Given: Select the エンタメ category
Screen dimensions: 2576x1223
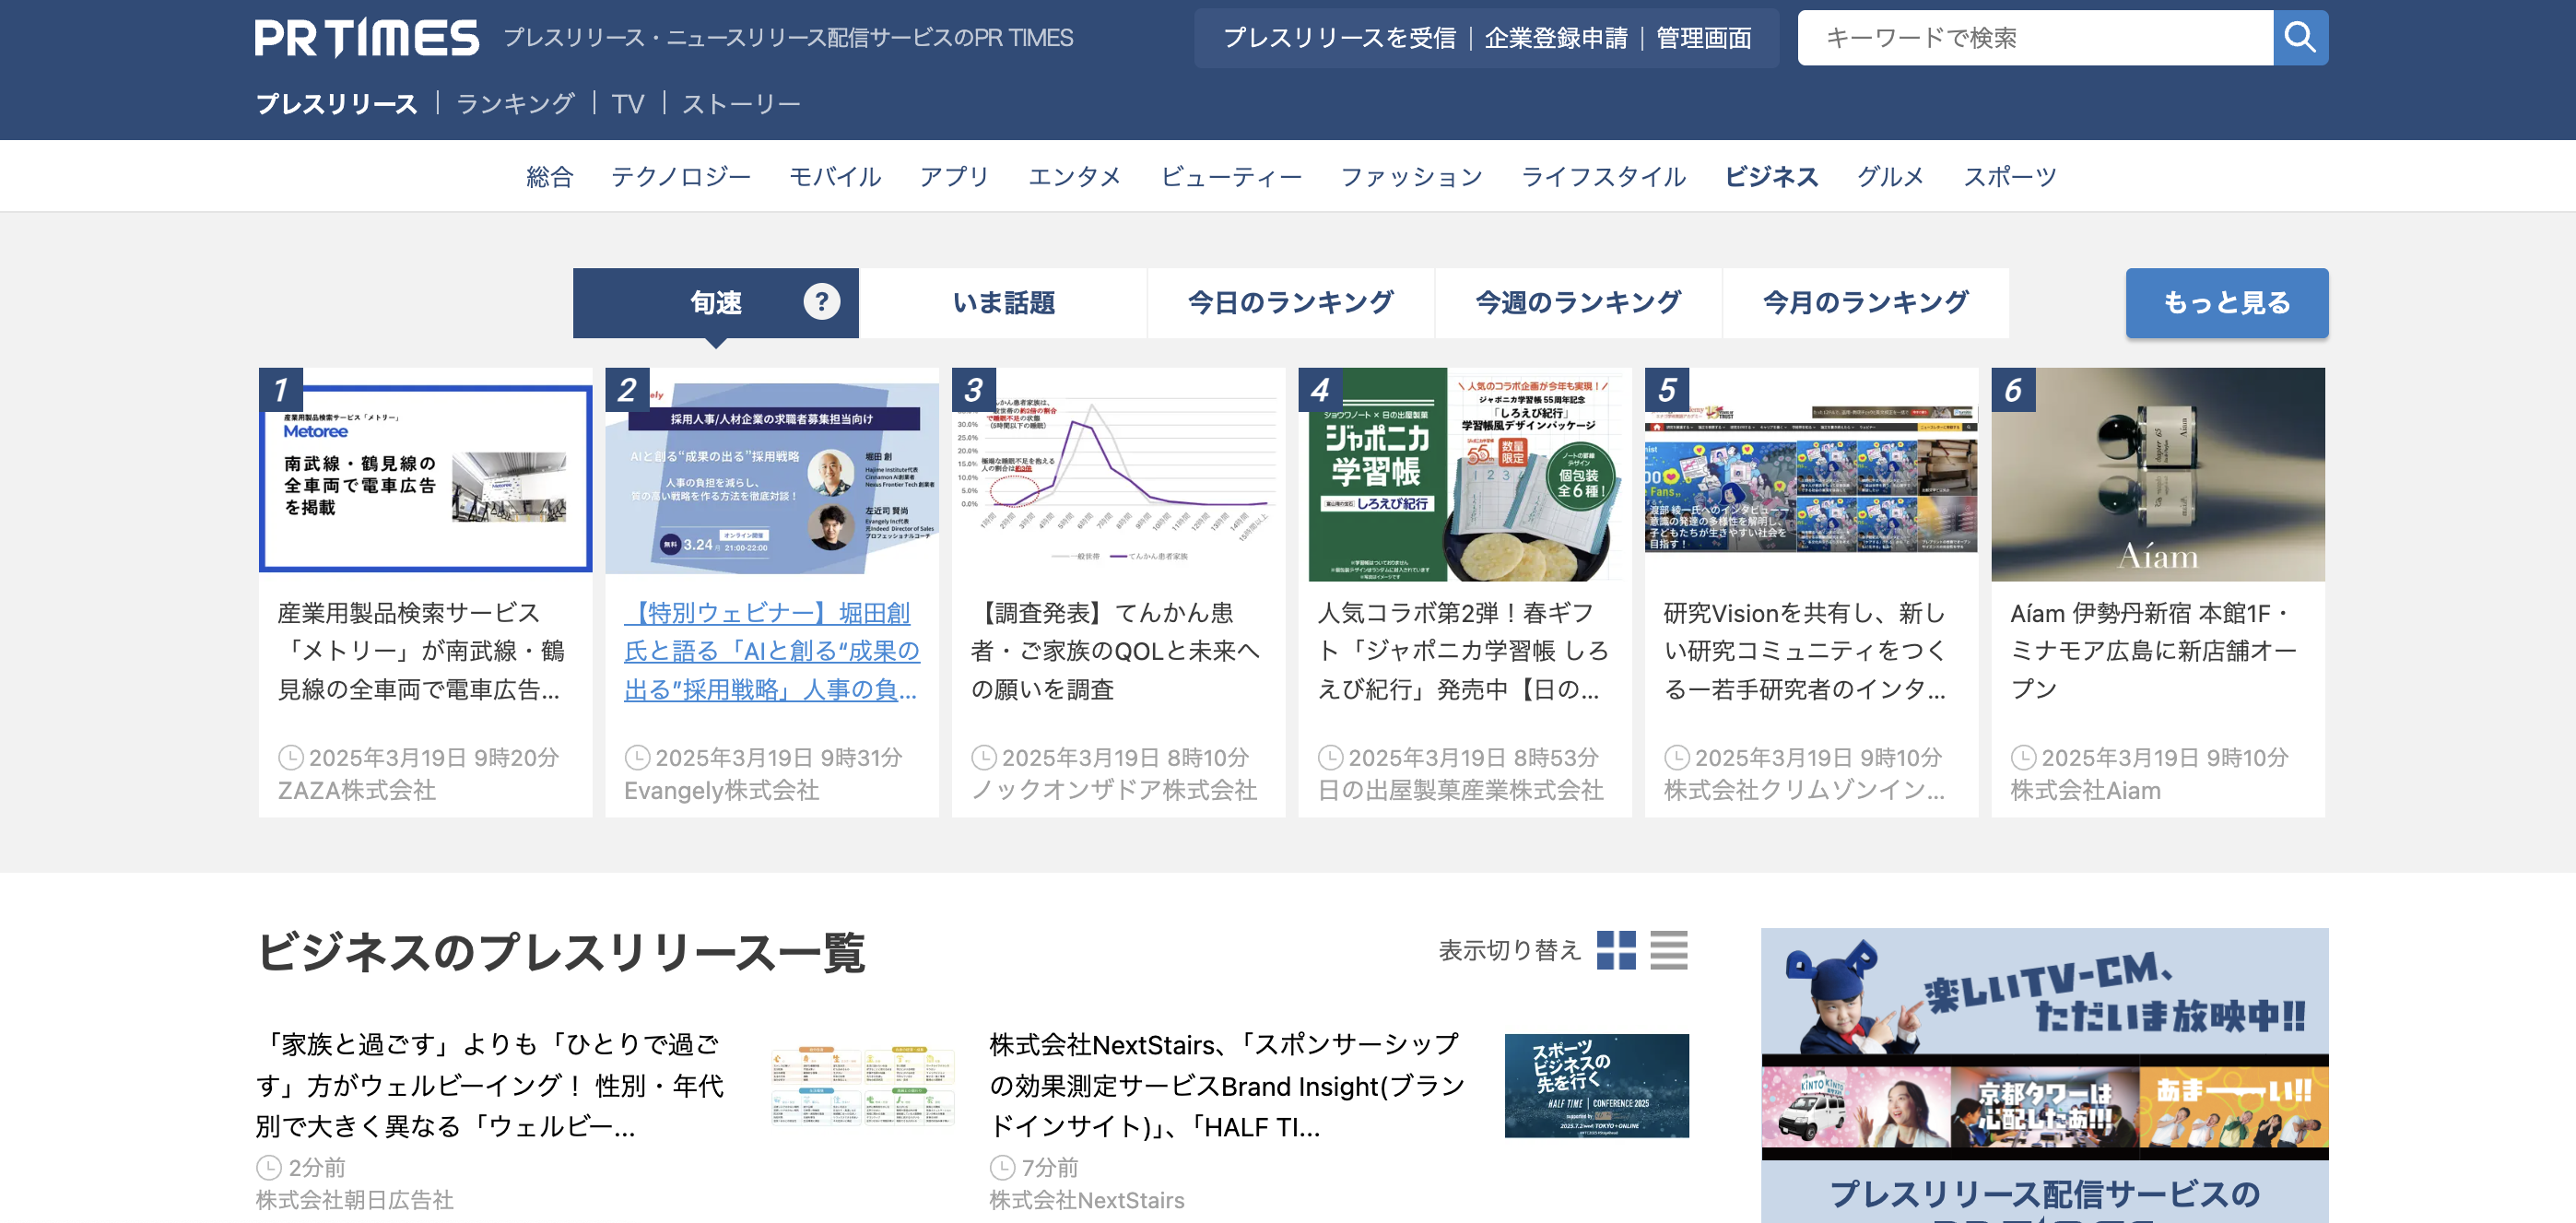Looking at the screenshot, I should [1075, 177].
